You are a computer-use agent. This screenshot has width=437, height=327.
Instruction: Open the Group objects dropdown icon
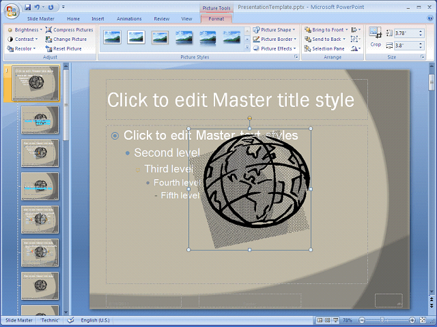point(355,40)
